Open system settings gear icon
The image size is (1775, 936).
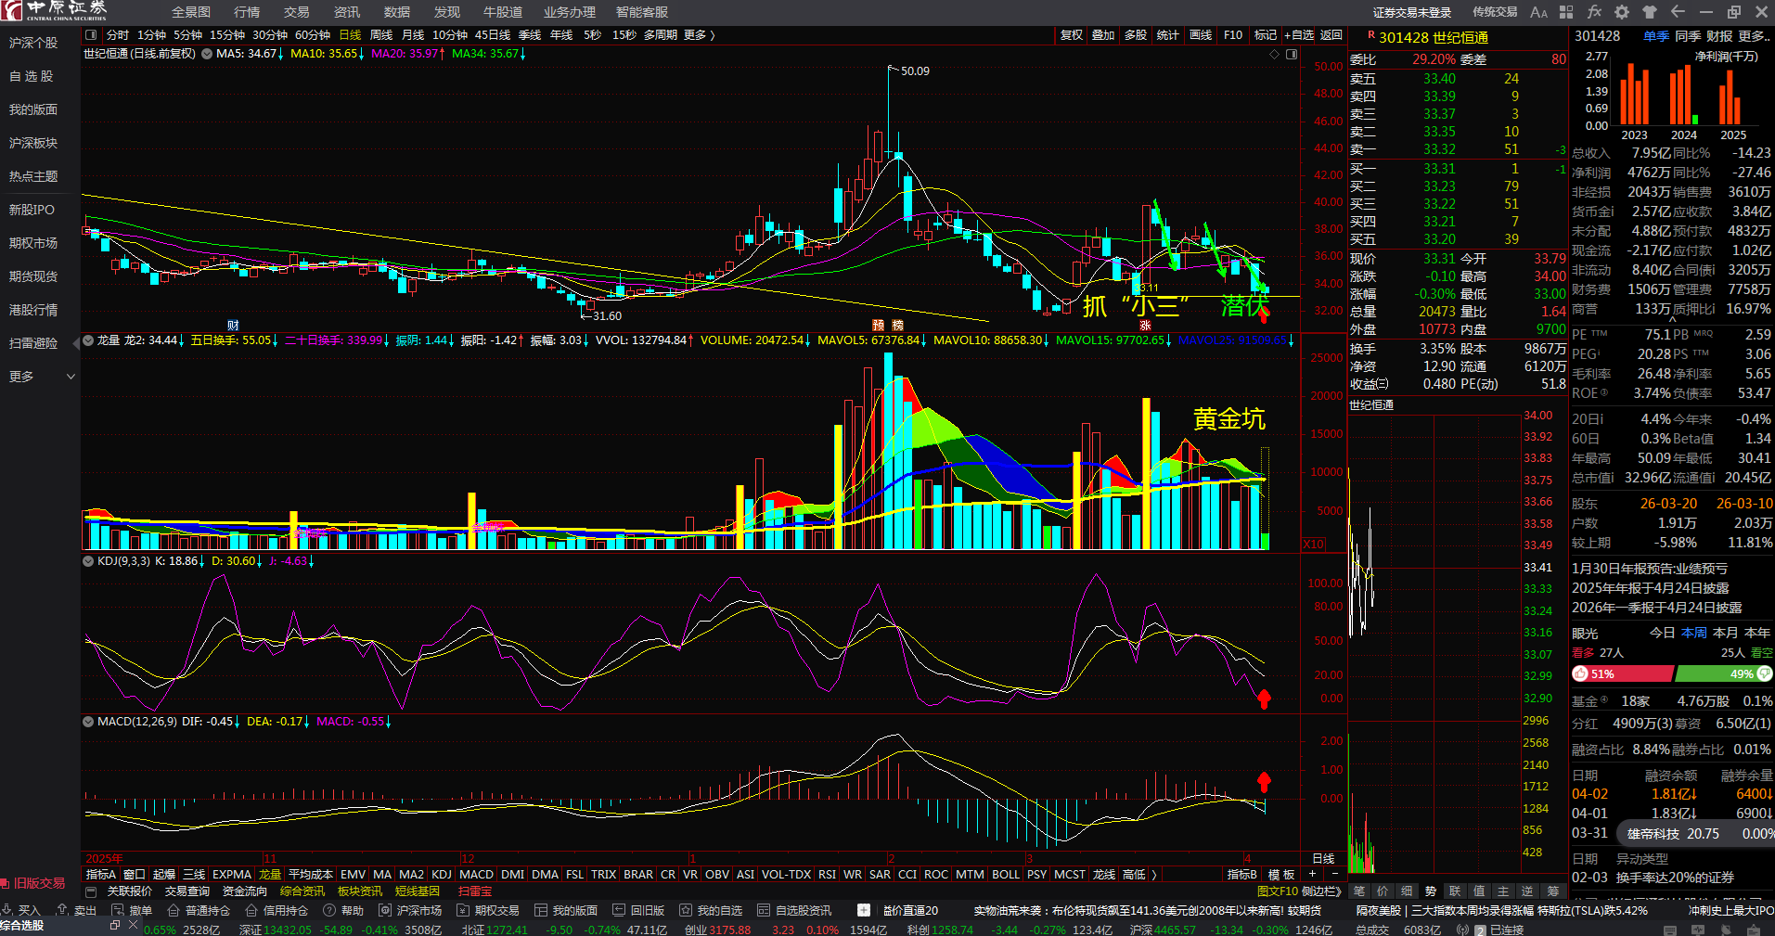pos(1622,12)
